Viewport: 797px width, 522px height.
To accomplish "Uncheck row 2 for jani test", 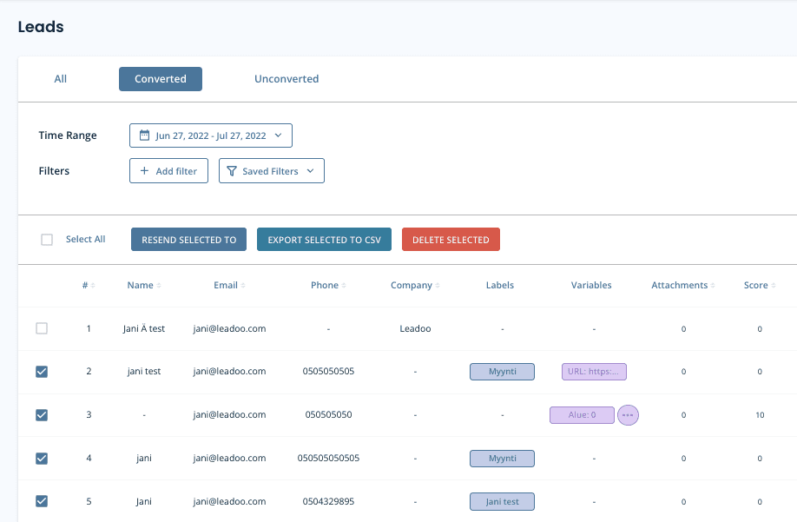I will coord(42,372).
